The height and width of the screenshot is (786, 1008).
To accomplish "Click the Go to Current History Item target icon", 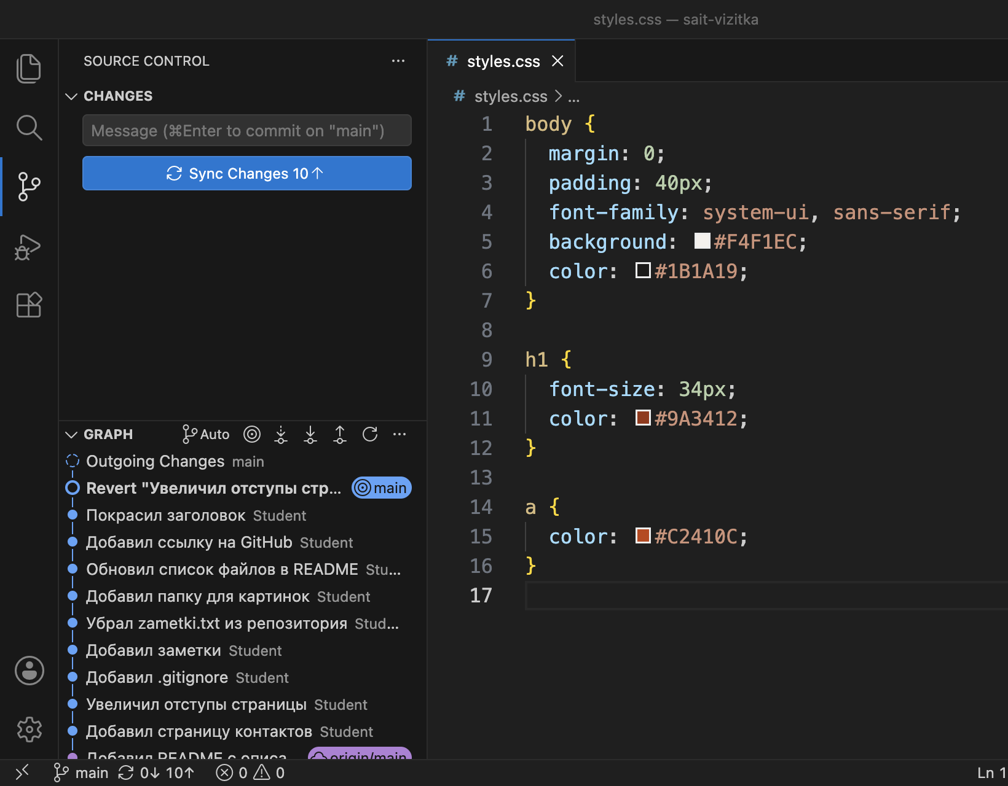I will [252, 434].
